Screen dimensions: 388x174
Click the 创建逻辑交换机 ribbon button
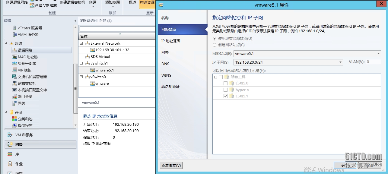[x=72, y=2]
